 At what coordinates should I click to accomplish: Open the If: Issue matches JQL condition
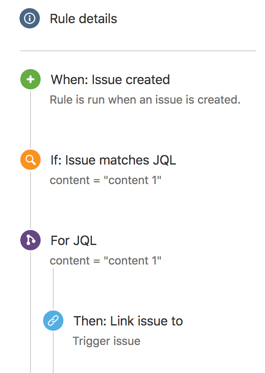[113, 160]
